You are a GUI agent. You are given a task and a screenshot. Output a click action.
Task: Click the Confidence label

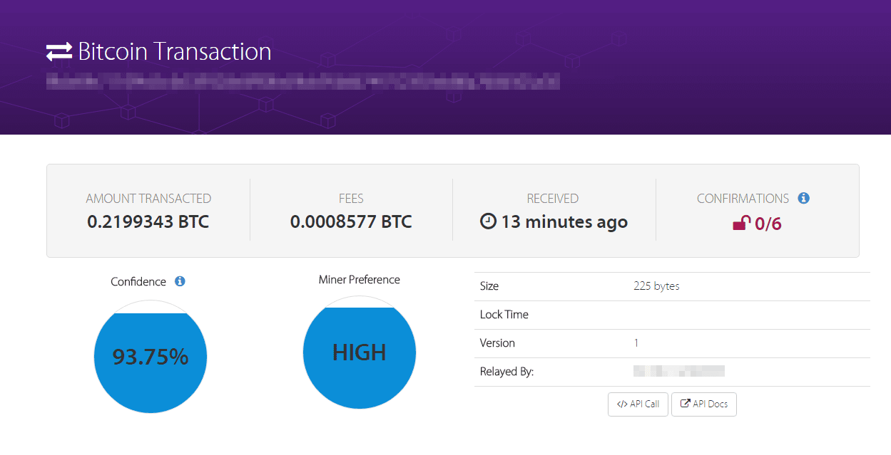(138, 282)
